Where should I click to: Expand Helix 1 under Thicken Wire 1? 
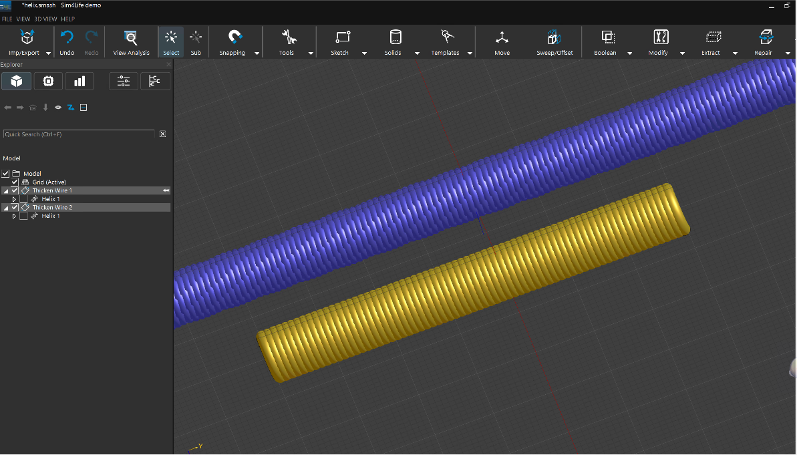point(14,199)
